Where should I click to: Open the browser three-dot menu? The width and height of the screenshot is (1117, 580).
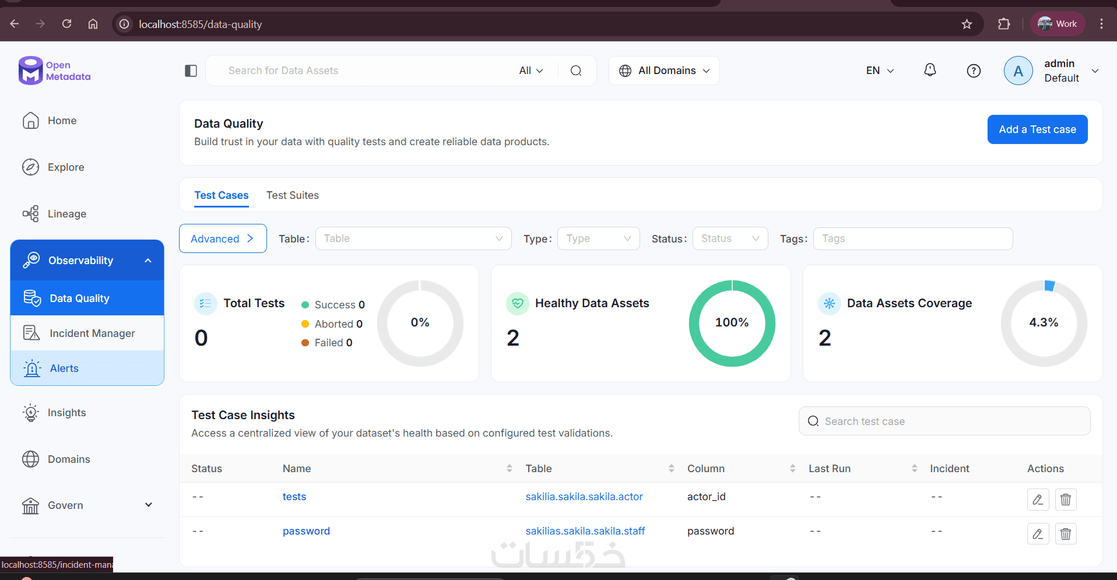pyautogui.click(x=1101, y=24)
